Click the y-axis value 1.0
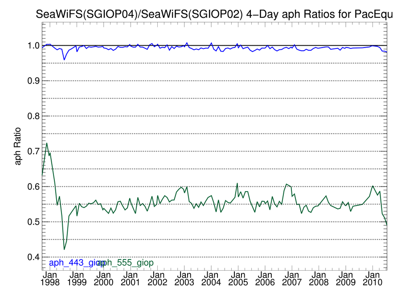401x300 pixels. [x=34, y=46]
